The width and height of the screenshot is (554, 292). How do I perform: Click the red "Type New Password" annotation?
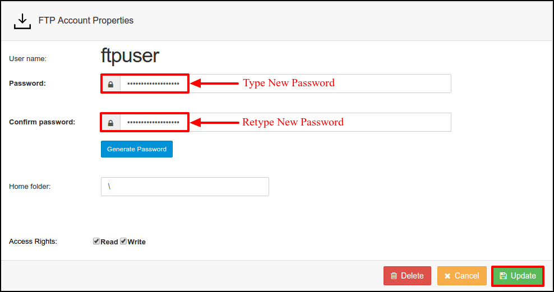click(288, 83)
